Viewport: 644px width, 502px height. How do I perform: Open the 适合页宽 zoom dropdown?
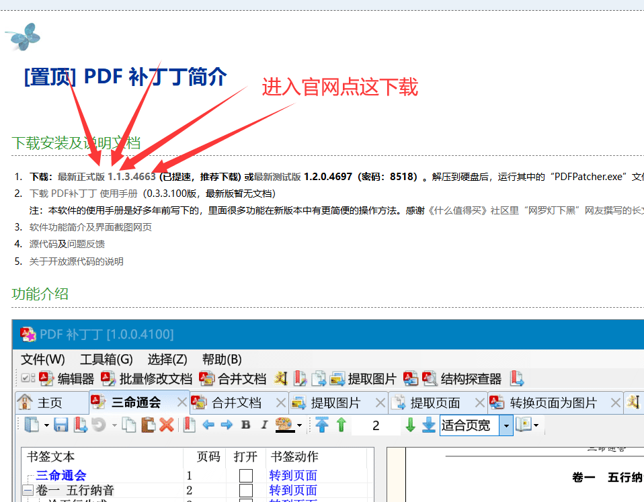tap(505, 425)
